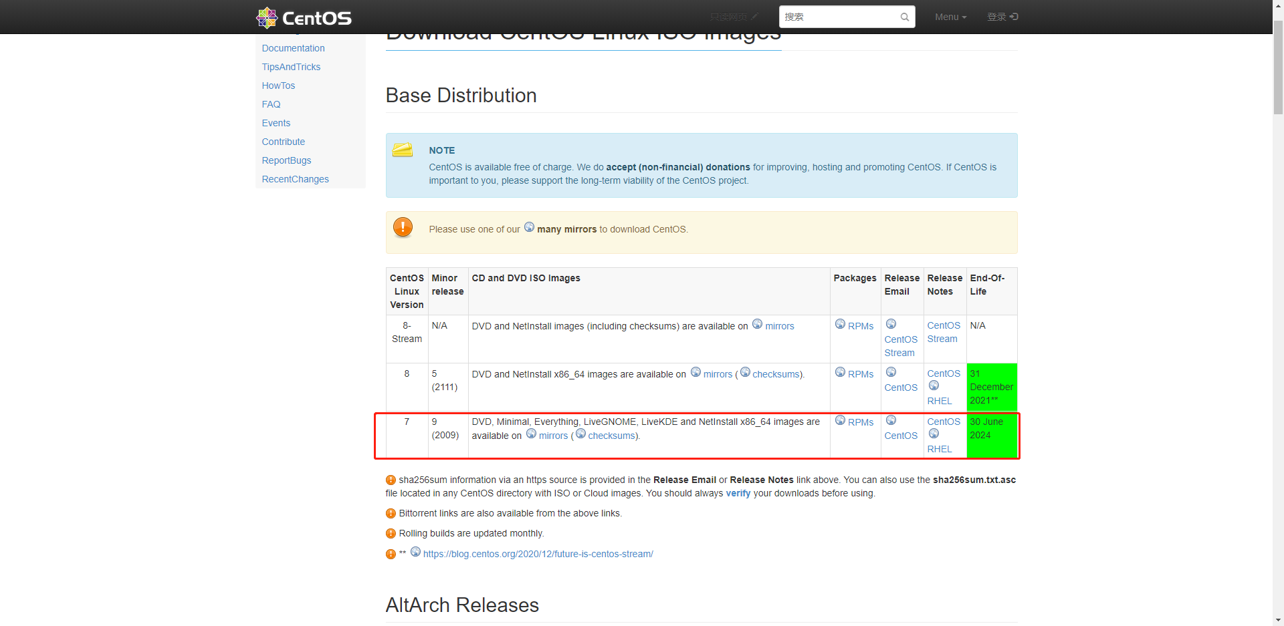Click the globe icon before the mirrors link
Image resolution: width=1284 pixels, height=626 pixels.
tap(529, 227)
